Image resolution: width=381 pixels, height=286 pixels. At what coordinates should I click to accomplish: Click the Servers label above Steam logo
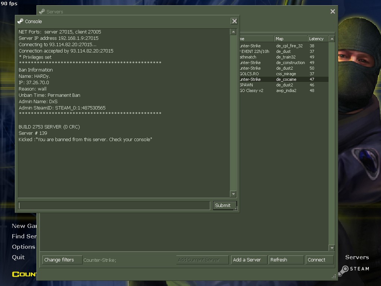click(x=357, y=257)
